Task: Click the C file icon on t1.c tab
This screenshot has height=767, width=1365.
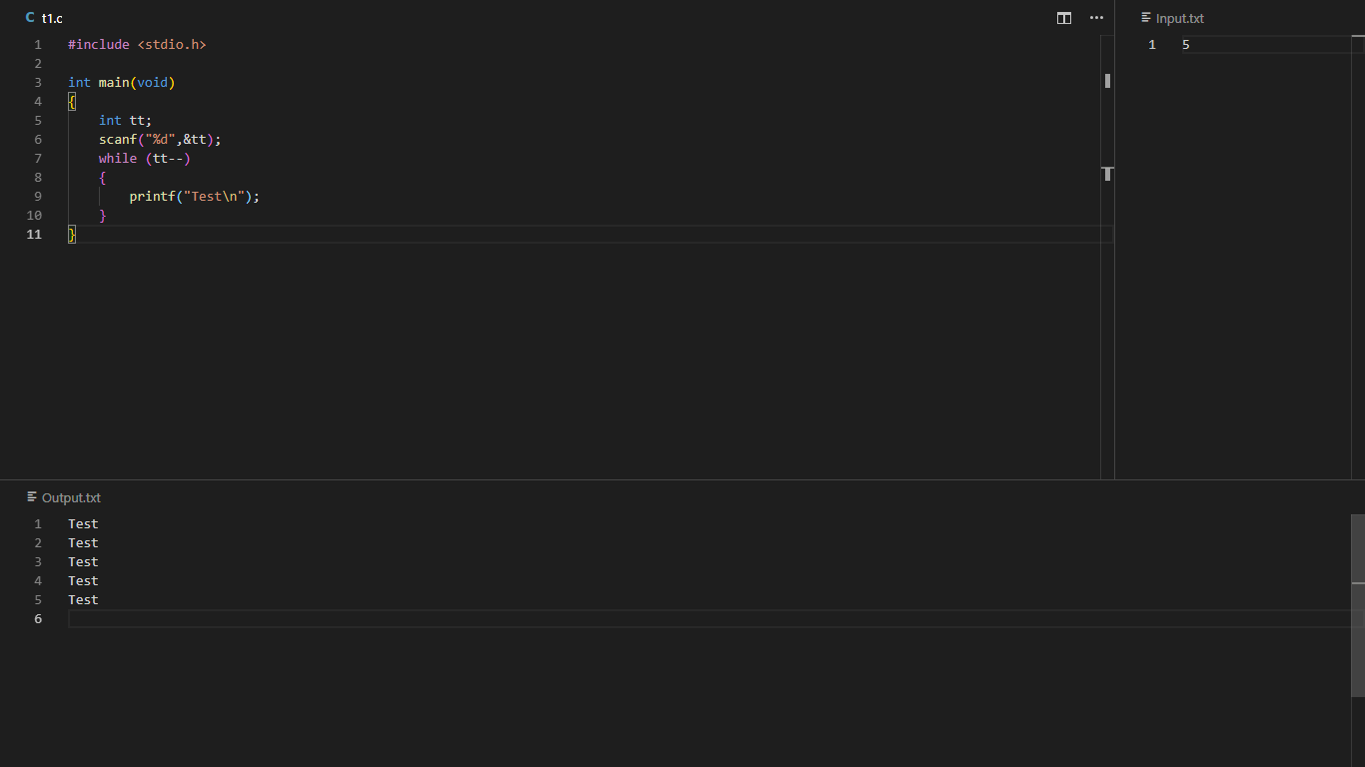Action: (x=30, y=18)
